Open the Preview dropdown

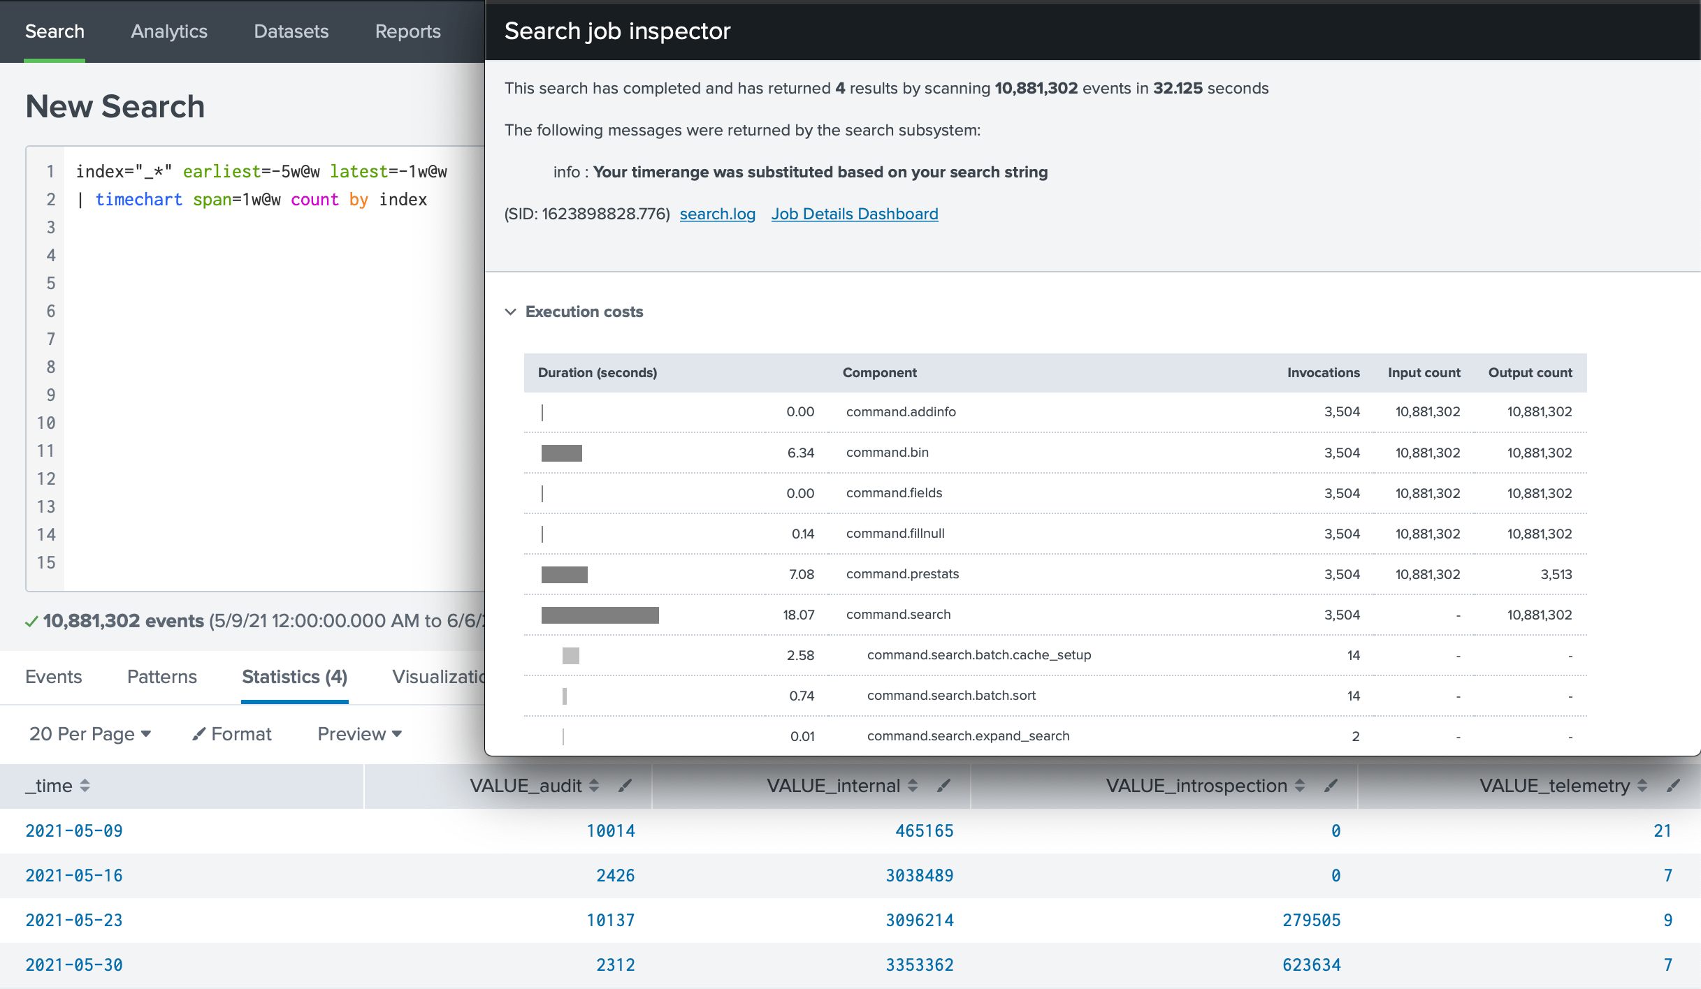point(359,734)
